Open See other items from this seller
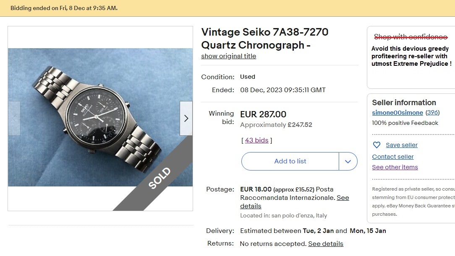The image size is (455, 256). [395, 167]
